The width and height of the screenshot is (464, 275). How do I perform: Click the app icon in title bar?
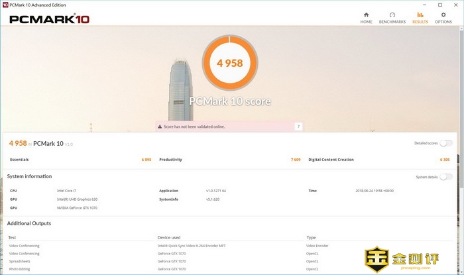pos(5,5)
